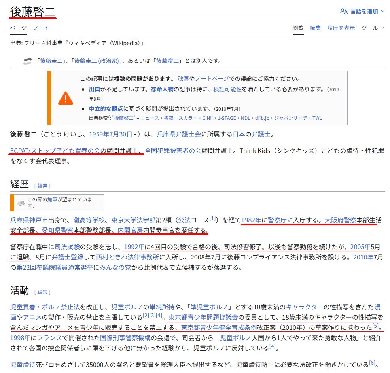Viewport: 390px width, 373px height.
Task: Open the 編集 tab at top
Action: pos(315,28)
